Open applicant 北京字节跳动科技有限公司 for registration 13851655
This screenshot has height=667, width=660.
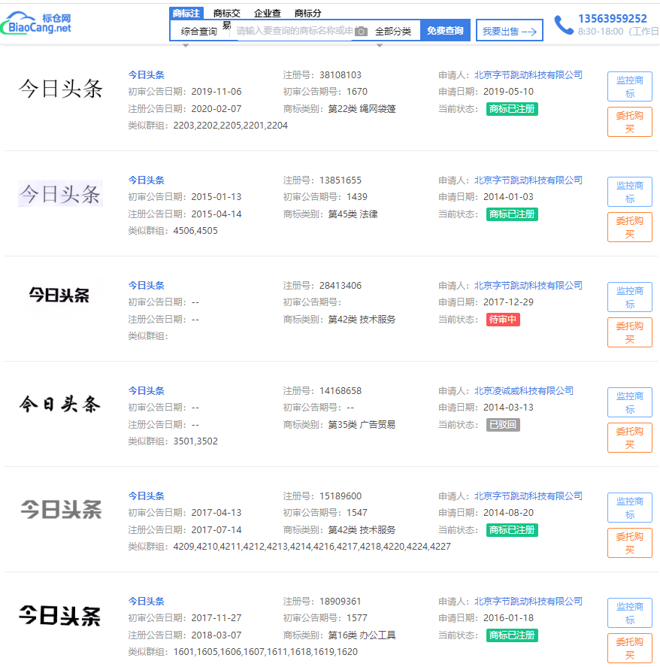pos(528,180)
